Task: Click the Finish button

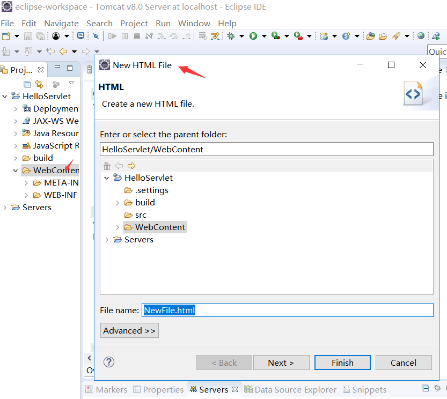Action: coord(342,363)
